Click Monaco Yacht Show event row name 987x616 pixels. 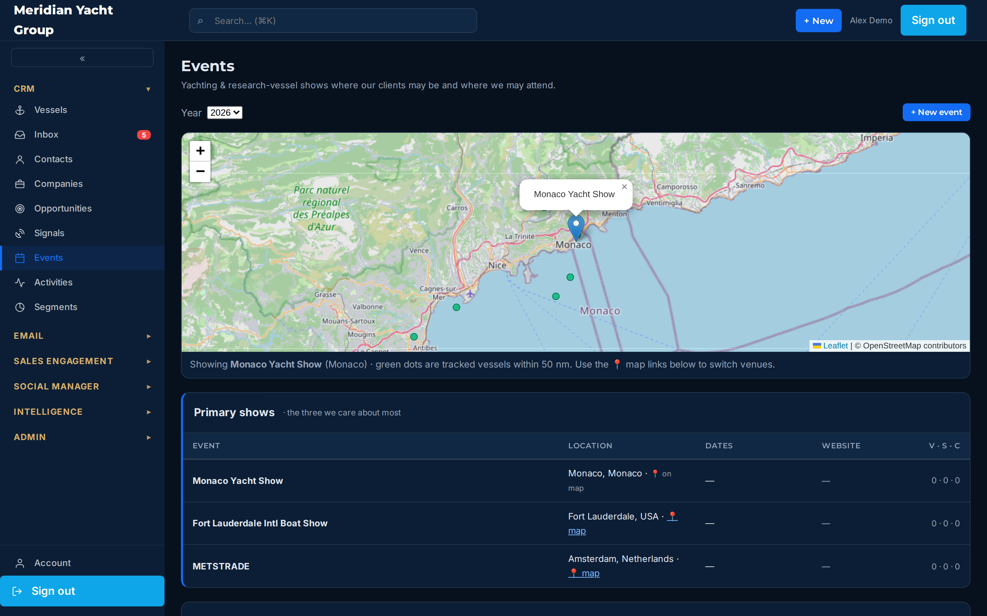(x=238, y=481)
